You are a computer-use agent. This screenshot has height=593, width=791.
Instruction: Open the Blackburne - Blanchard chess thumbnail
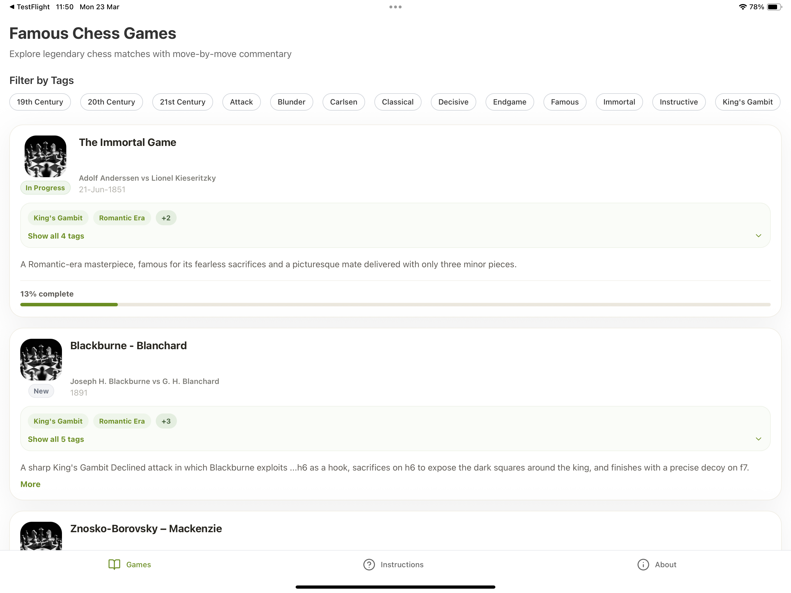pos(41,359)
